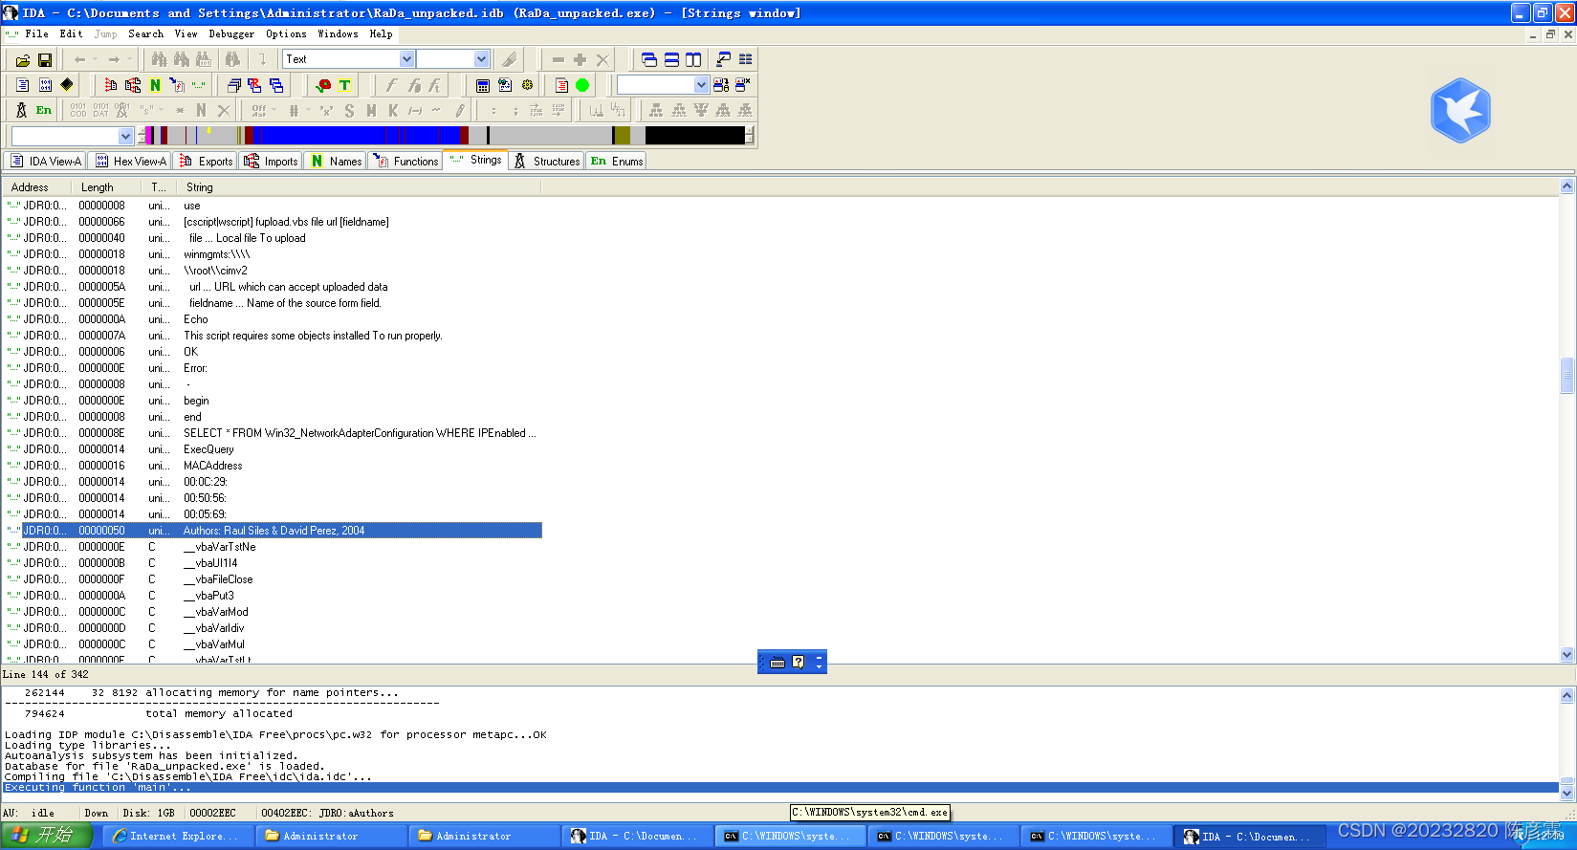
Task: Open the notepad icon beside green circle
Action: pos(561,85)
